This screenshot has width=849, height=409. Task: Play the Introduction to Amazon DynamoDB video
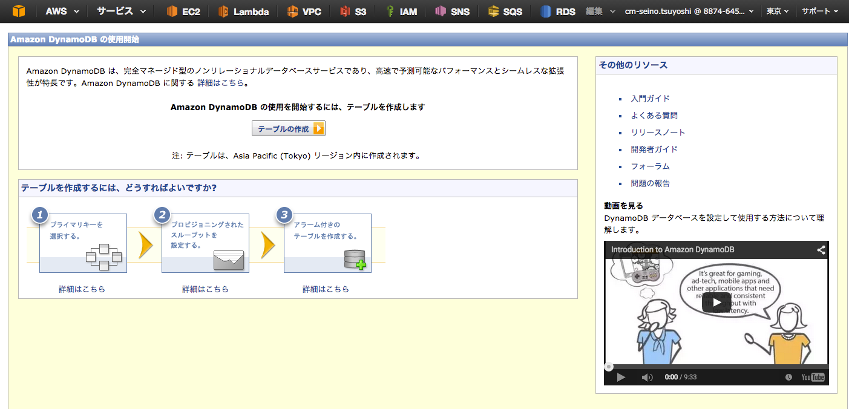[x=716, y=303]
